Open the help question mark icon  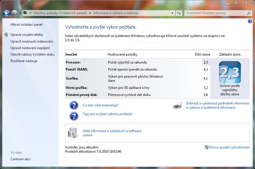click(x=250, y=21)
